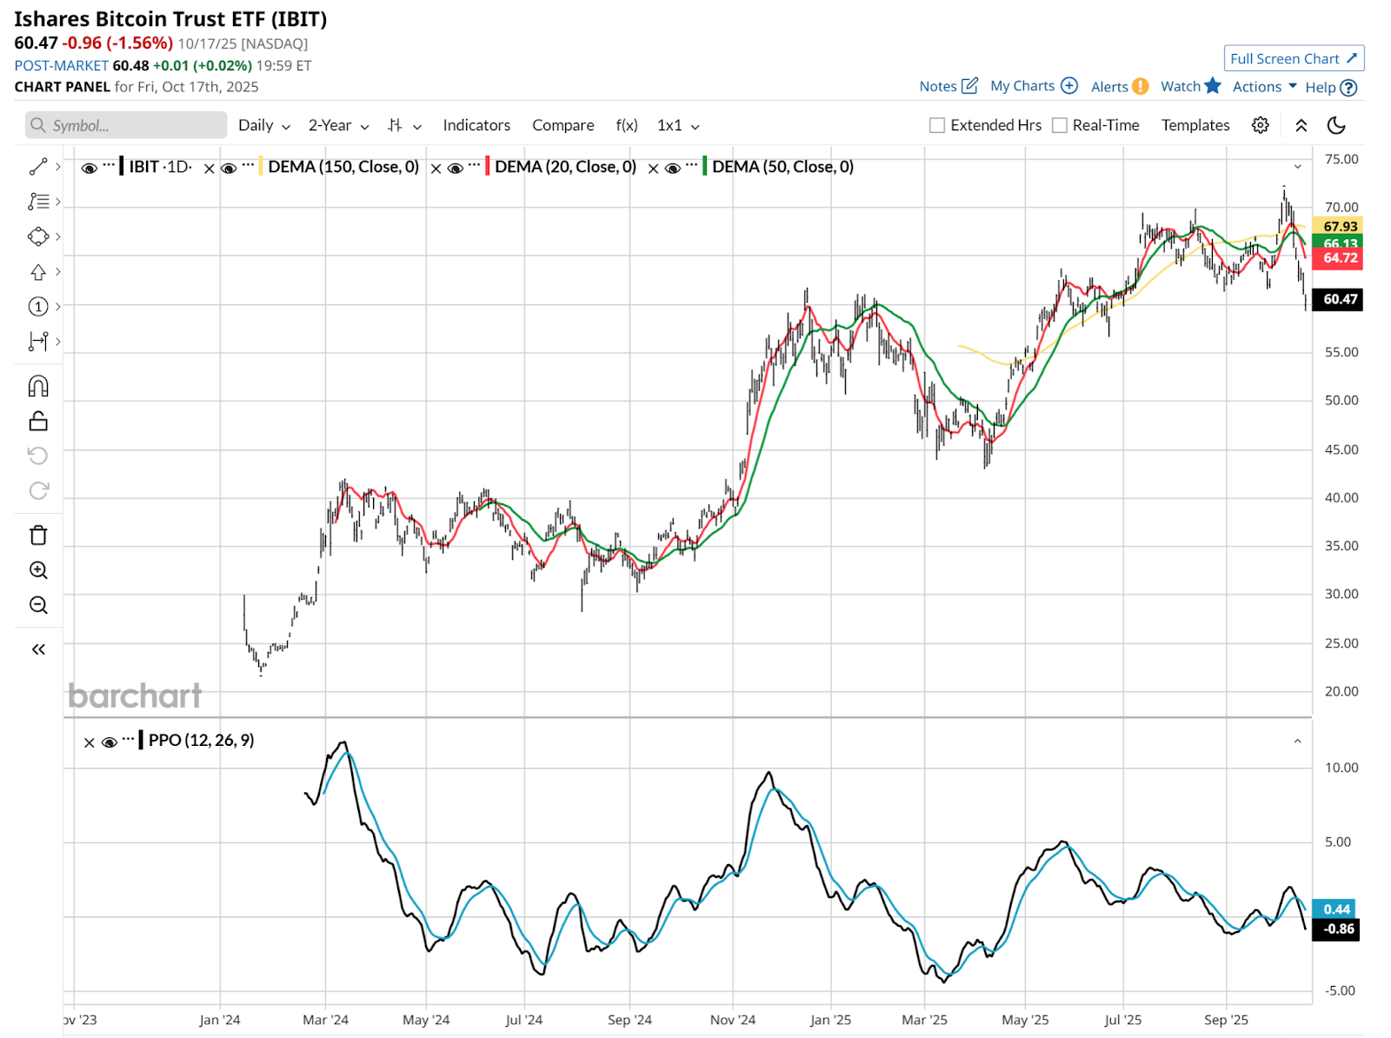The width and height of the screenshot is (1391, 1038).
Task: Remove the PPO (12, 26, 9) indicator
Action: click(x=89, y=742)
